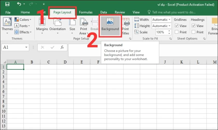The height and width of the screenshot is (130, 218).
Task: Select column A header
Action: click(x=15, y=62)
